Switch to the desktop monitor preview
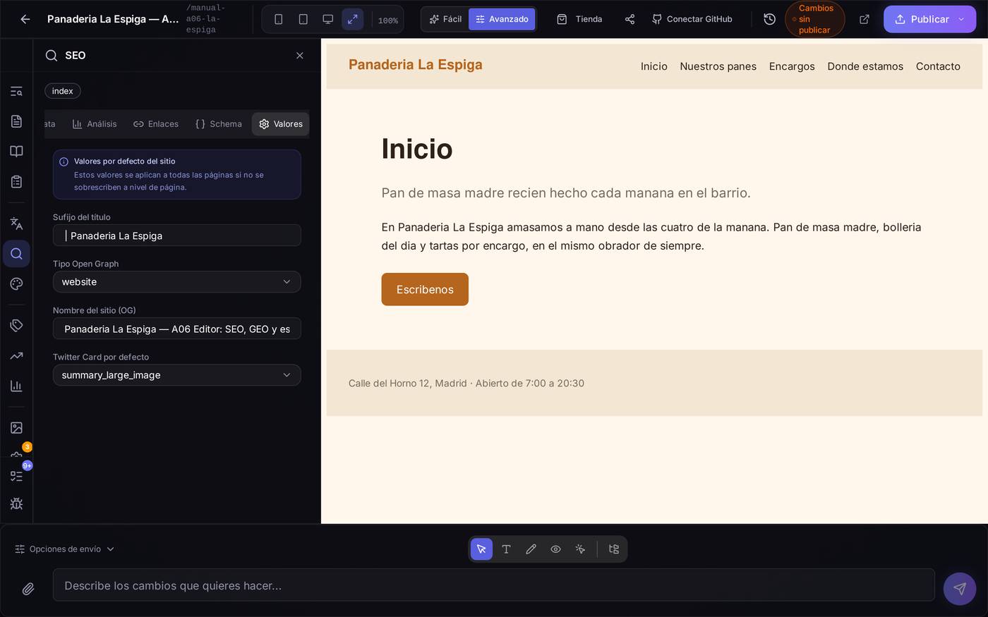 point(328,19)
